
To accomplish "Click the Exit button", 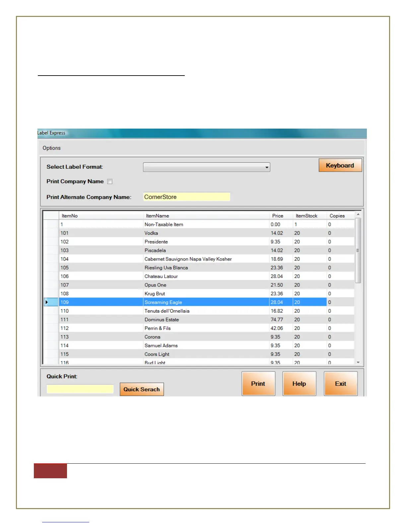I will (340, 383).
